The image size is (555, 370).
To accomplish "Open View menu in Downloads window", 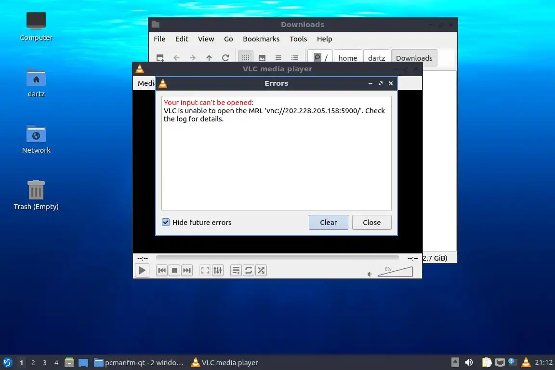I will tap(206, 39).
